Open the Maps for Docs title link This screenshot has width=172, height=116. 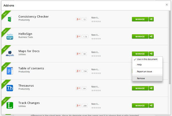click(x=29, y=51)
